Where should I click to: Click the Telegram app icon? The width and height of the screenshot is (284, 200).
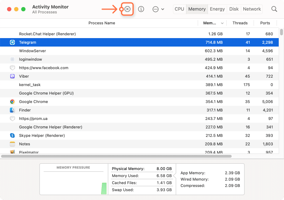pos(12,42)
